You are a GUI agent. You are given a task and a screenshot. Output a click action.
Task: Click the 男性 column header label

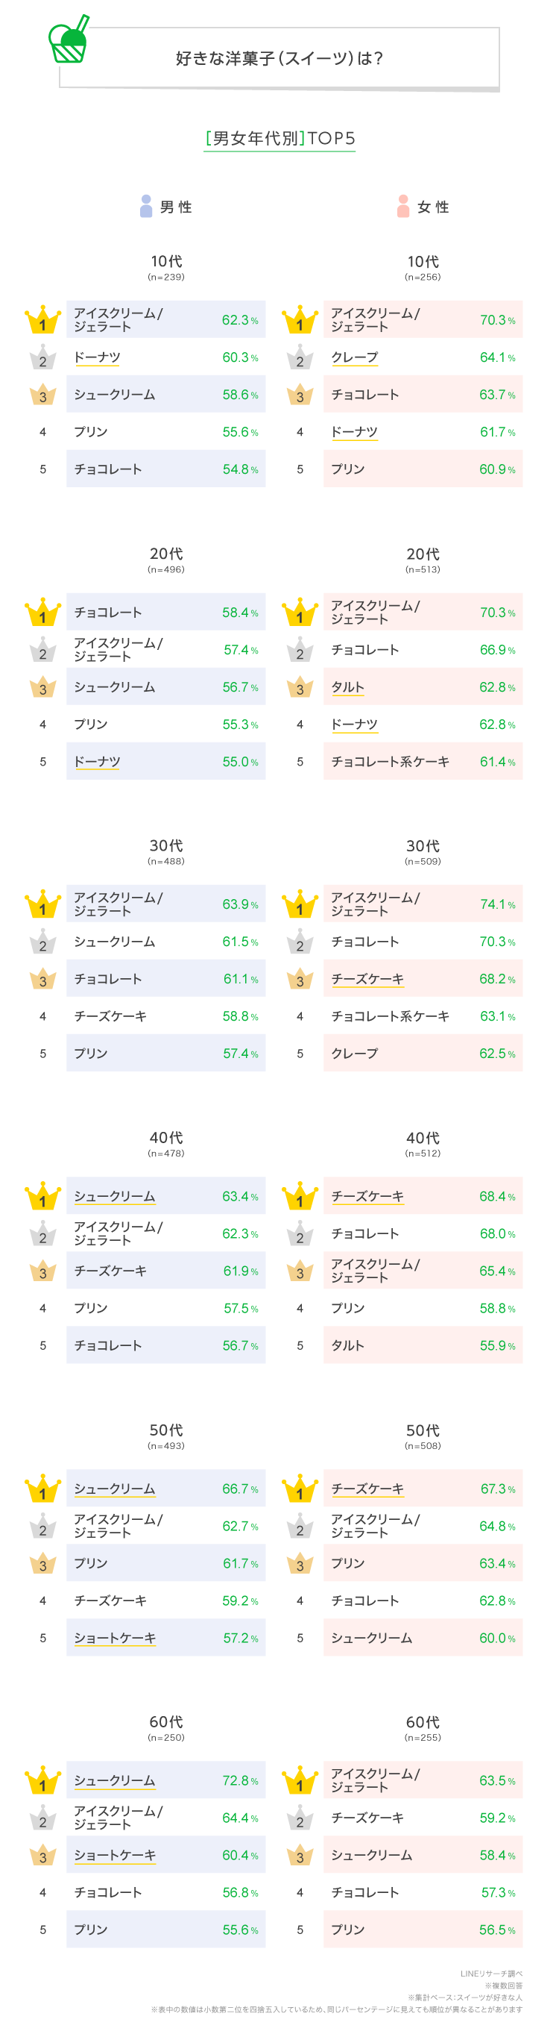[x=176, y=207]
